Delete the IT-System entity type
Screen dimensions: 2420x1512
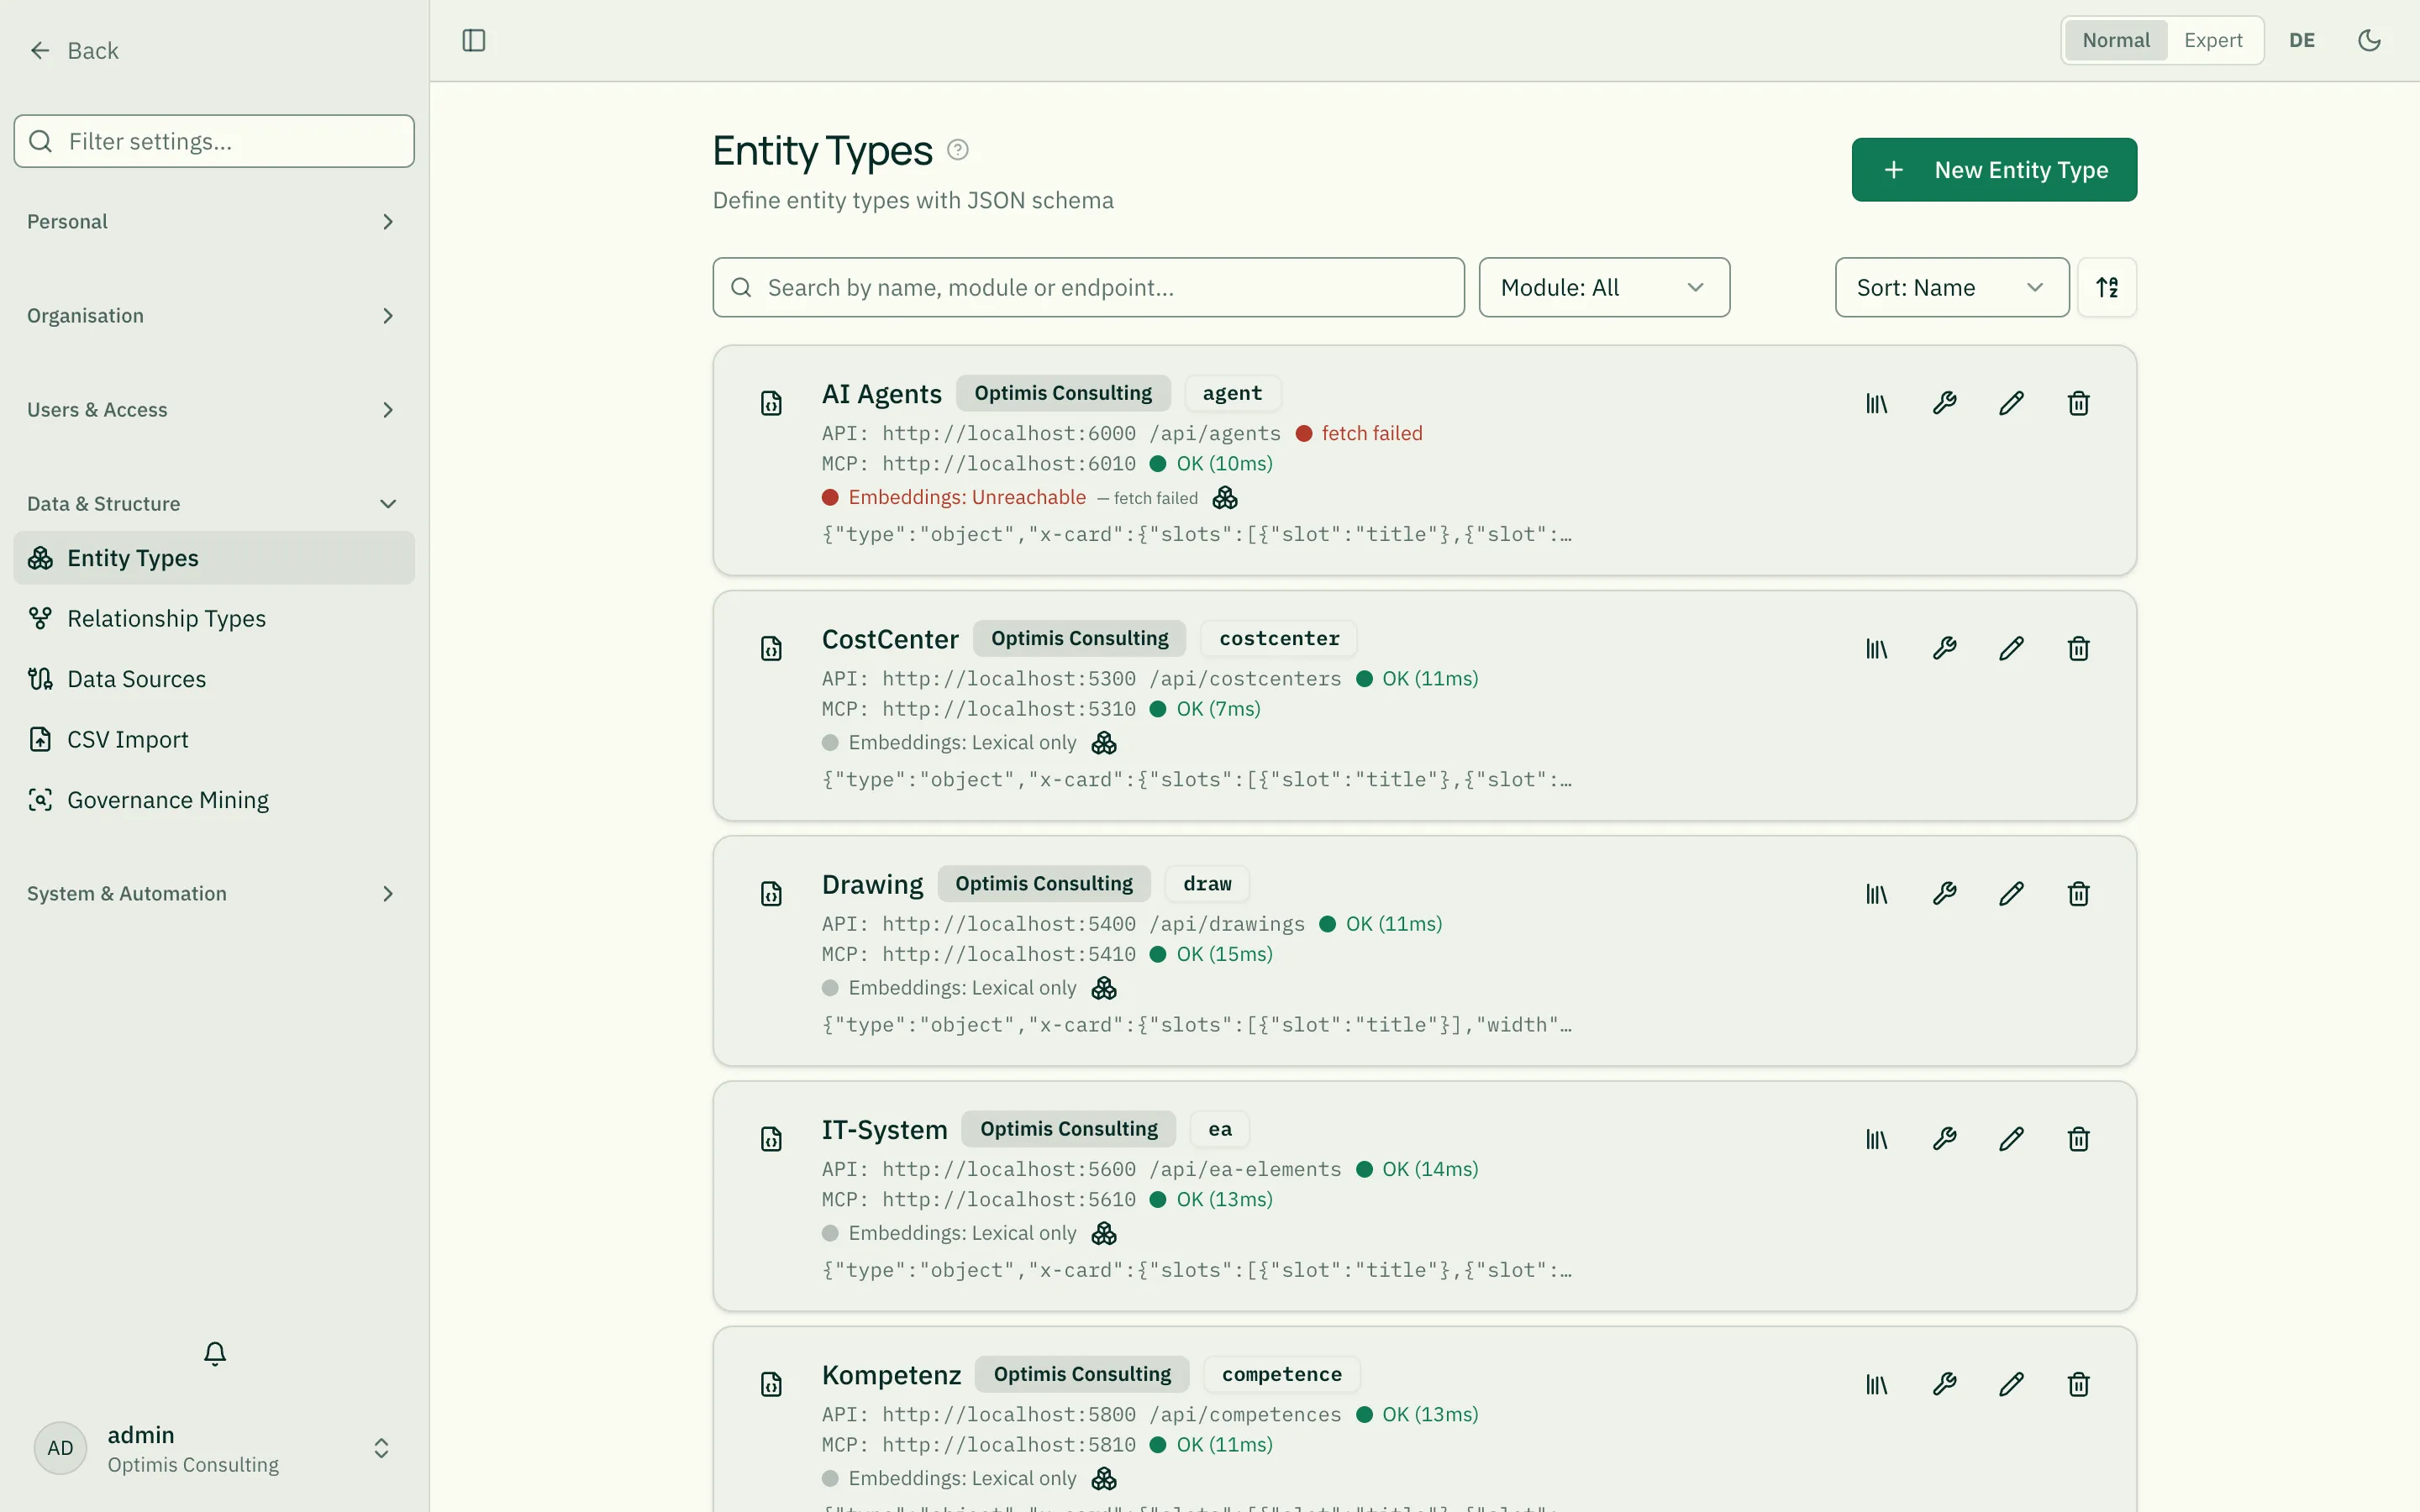(x=2078, y=1139)
